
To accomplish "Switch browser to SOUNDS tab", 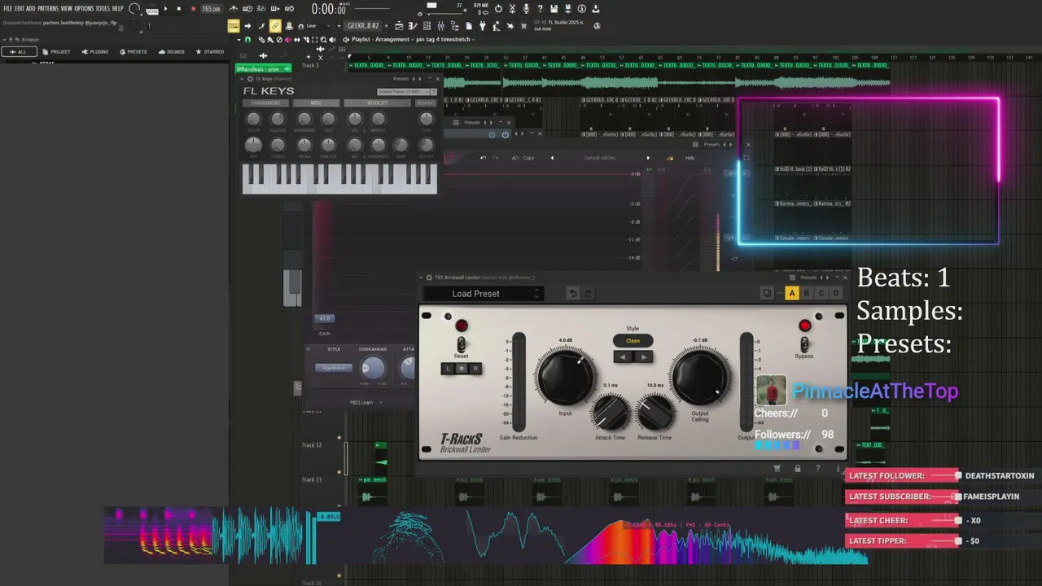I will (x=171, y=51).
